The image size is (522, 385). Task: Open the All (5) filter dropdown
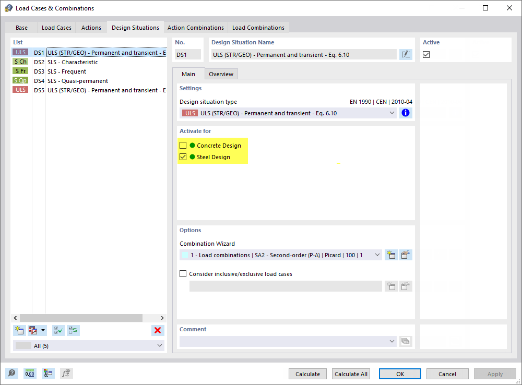160,346
